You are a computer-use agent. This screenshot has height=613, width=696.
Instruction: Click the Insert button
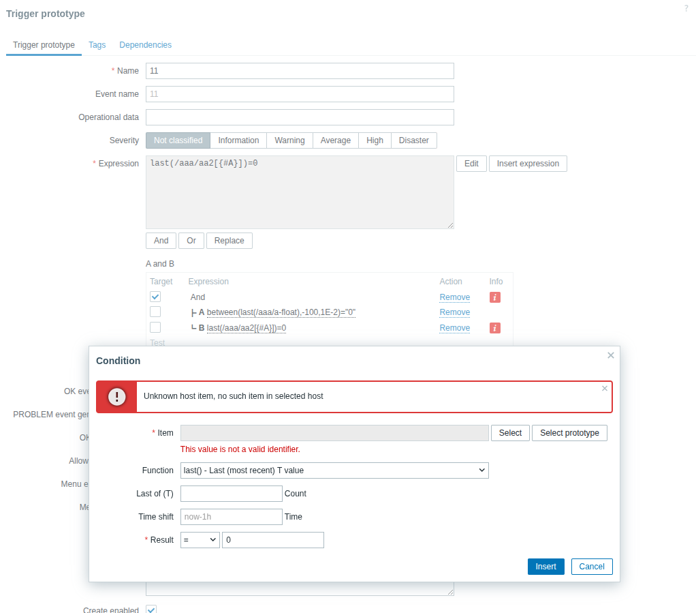[545, 567]
